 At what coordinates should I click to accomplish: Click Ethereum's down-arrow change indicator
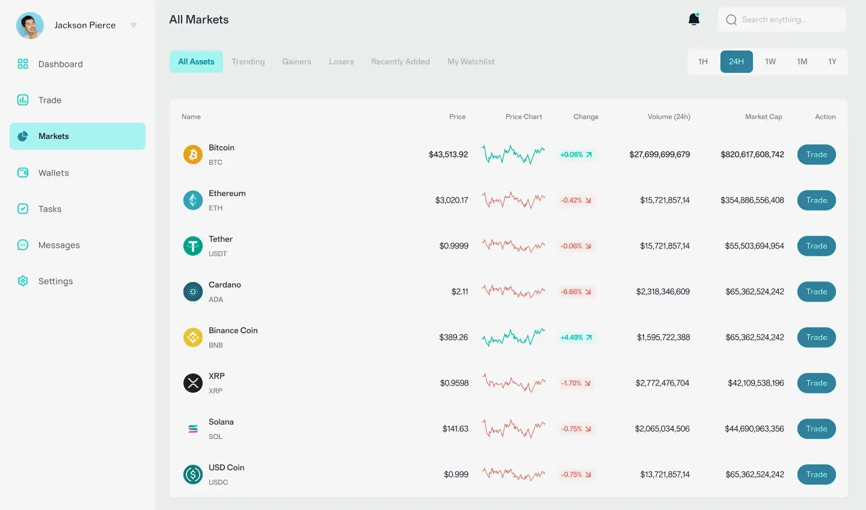(x=588, y=200)
